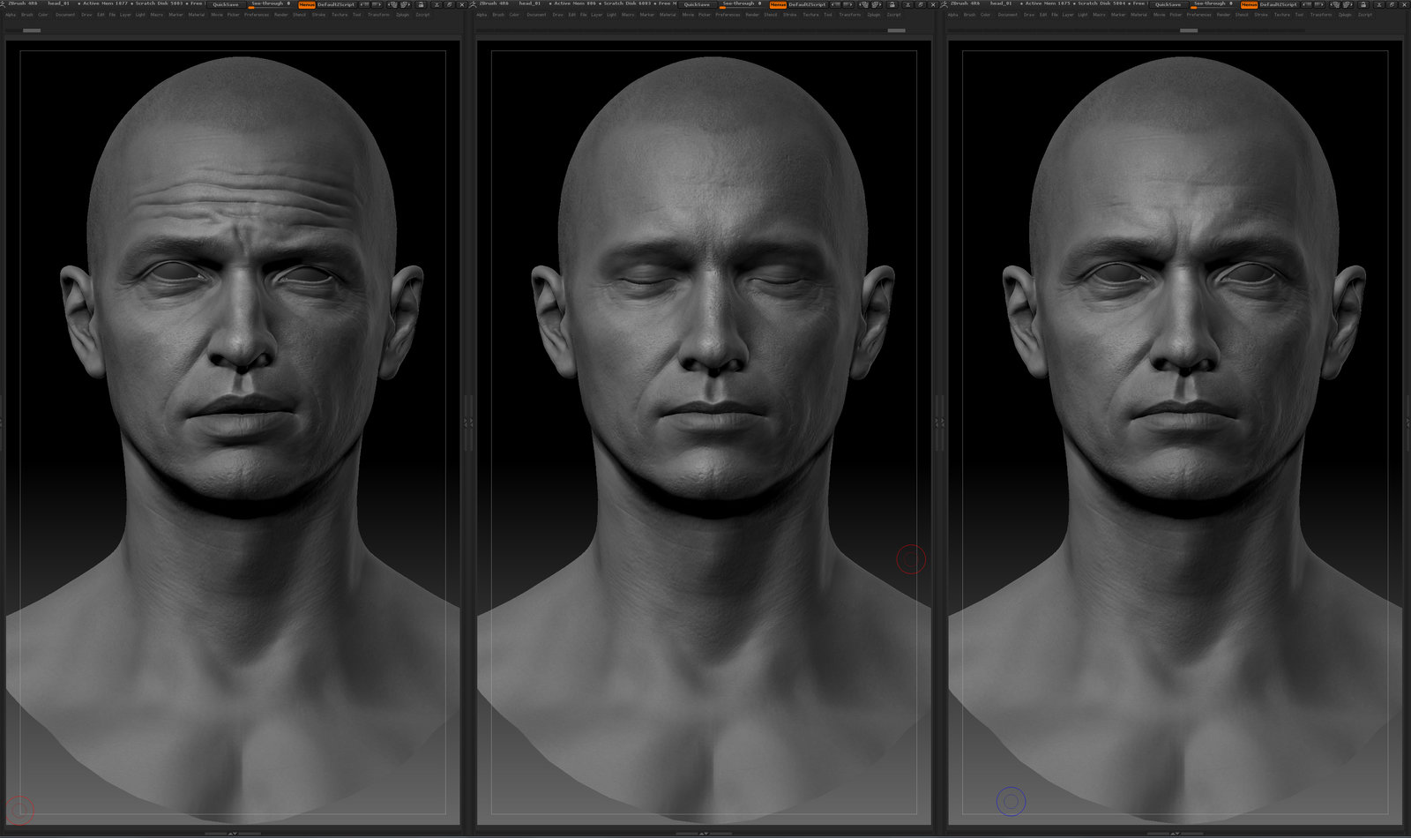Open the Stencil menu in the right window

click(x=1241, y=15)
